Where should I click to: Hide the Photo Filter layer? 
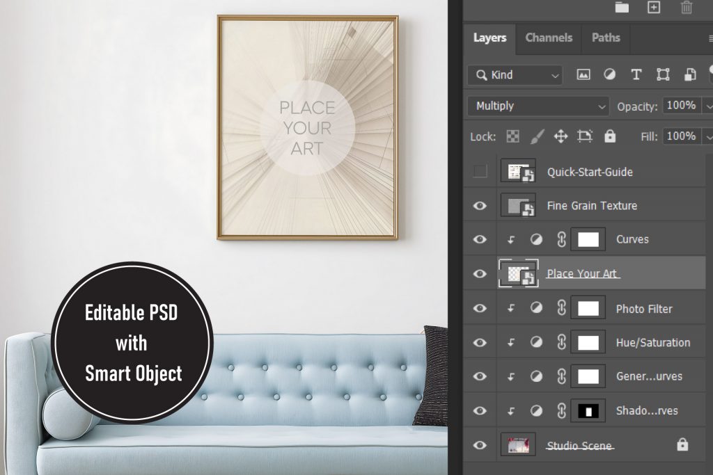[x=480, y=308]
